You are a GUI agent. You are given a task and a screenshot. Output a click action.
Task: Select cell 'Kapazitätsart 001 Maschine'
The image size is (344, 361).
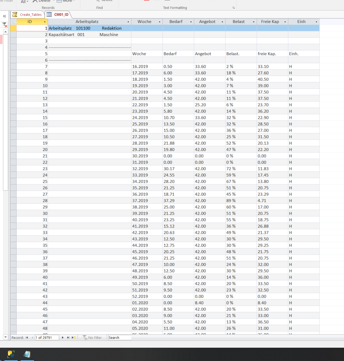pos(89,35)
